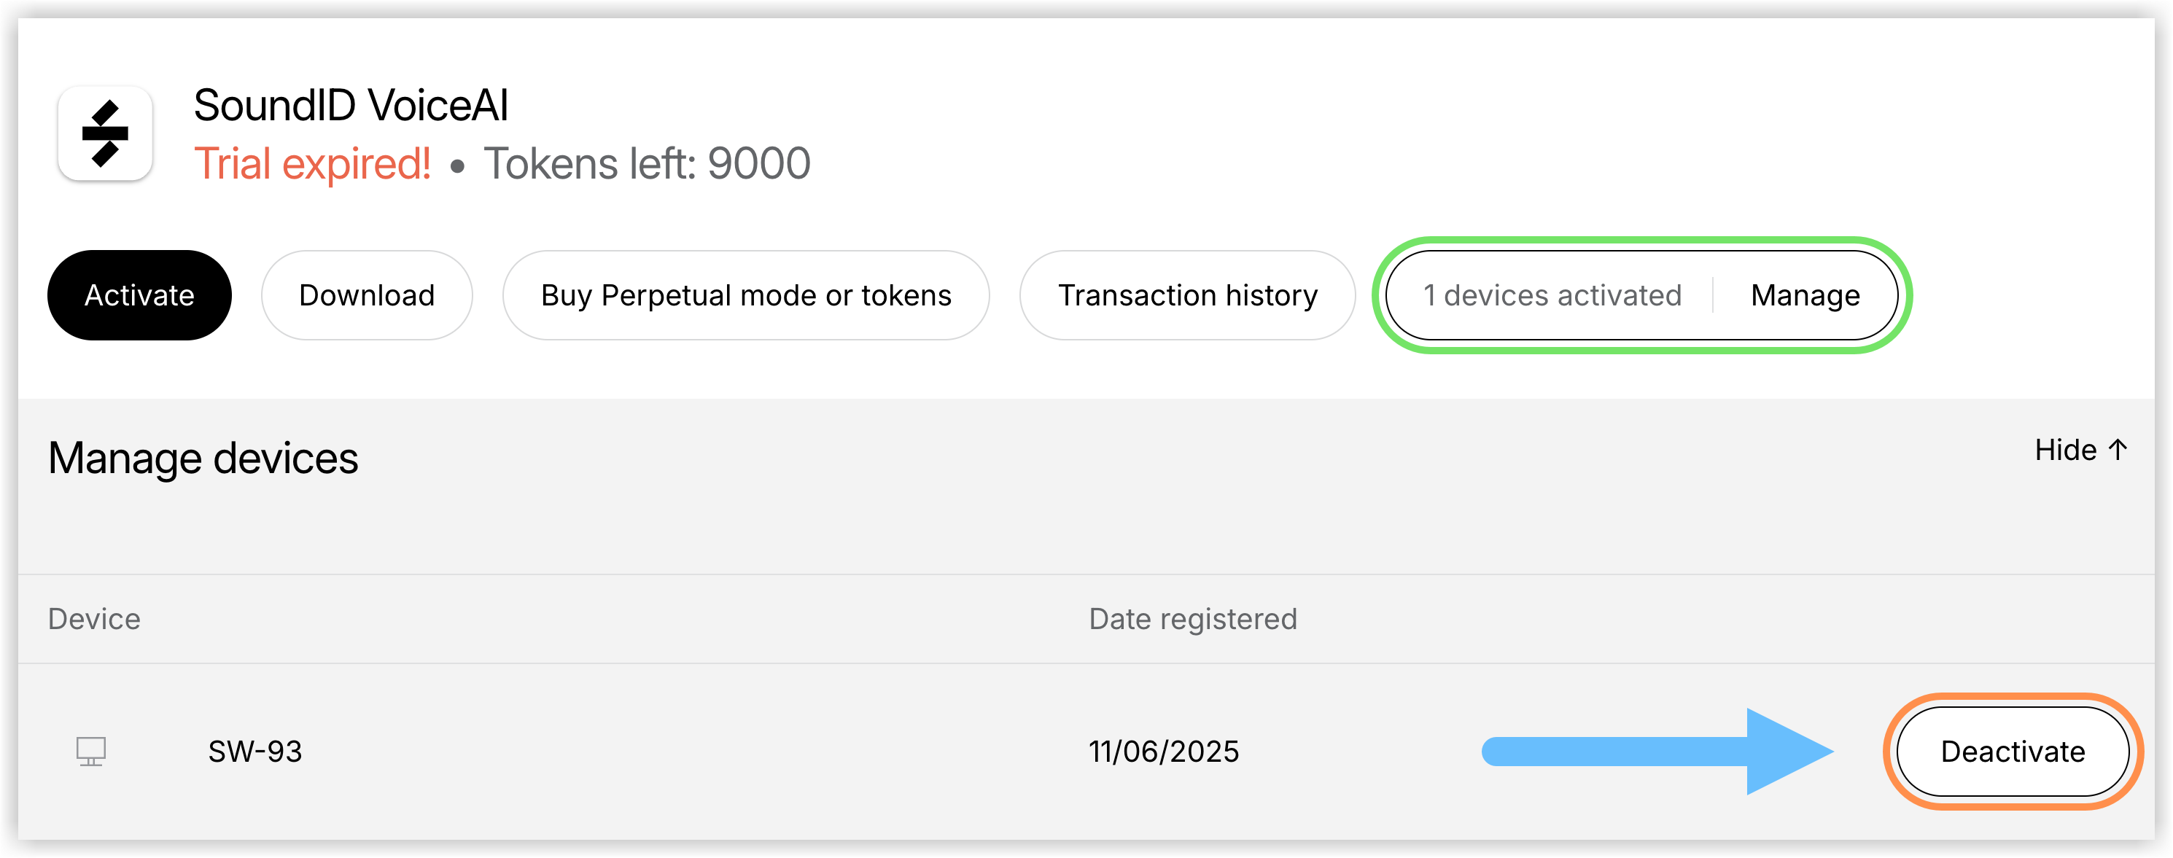Collapse the Manage devices panel with Hide
This screenshot has height=858, width=2173.
(2081, 450)
